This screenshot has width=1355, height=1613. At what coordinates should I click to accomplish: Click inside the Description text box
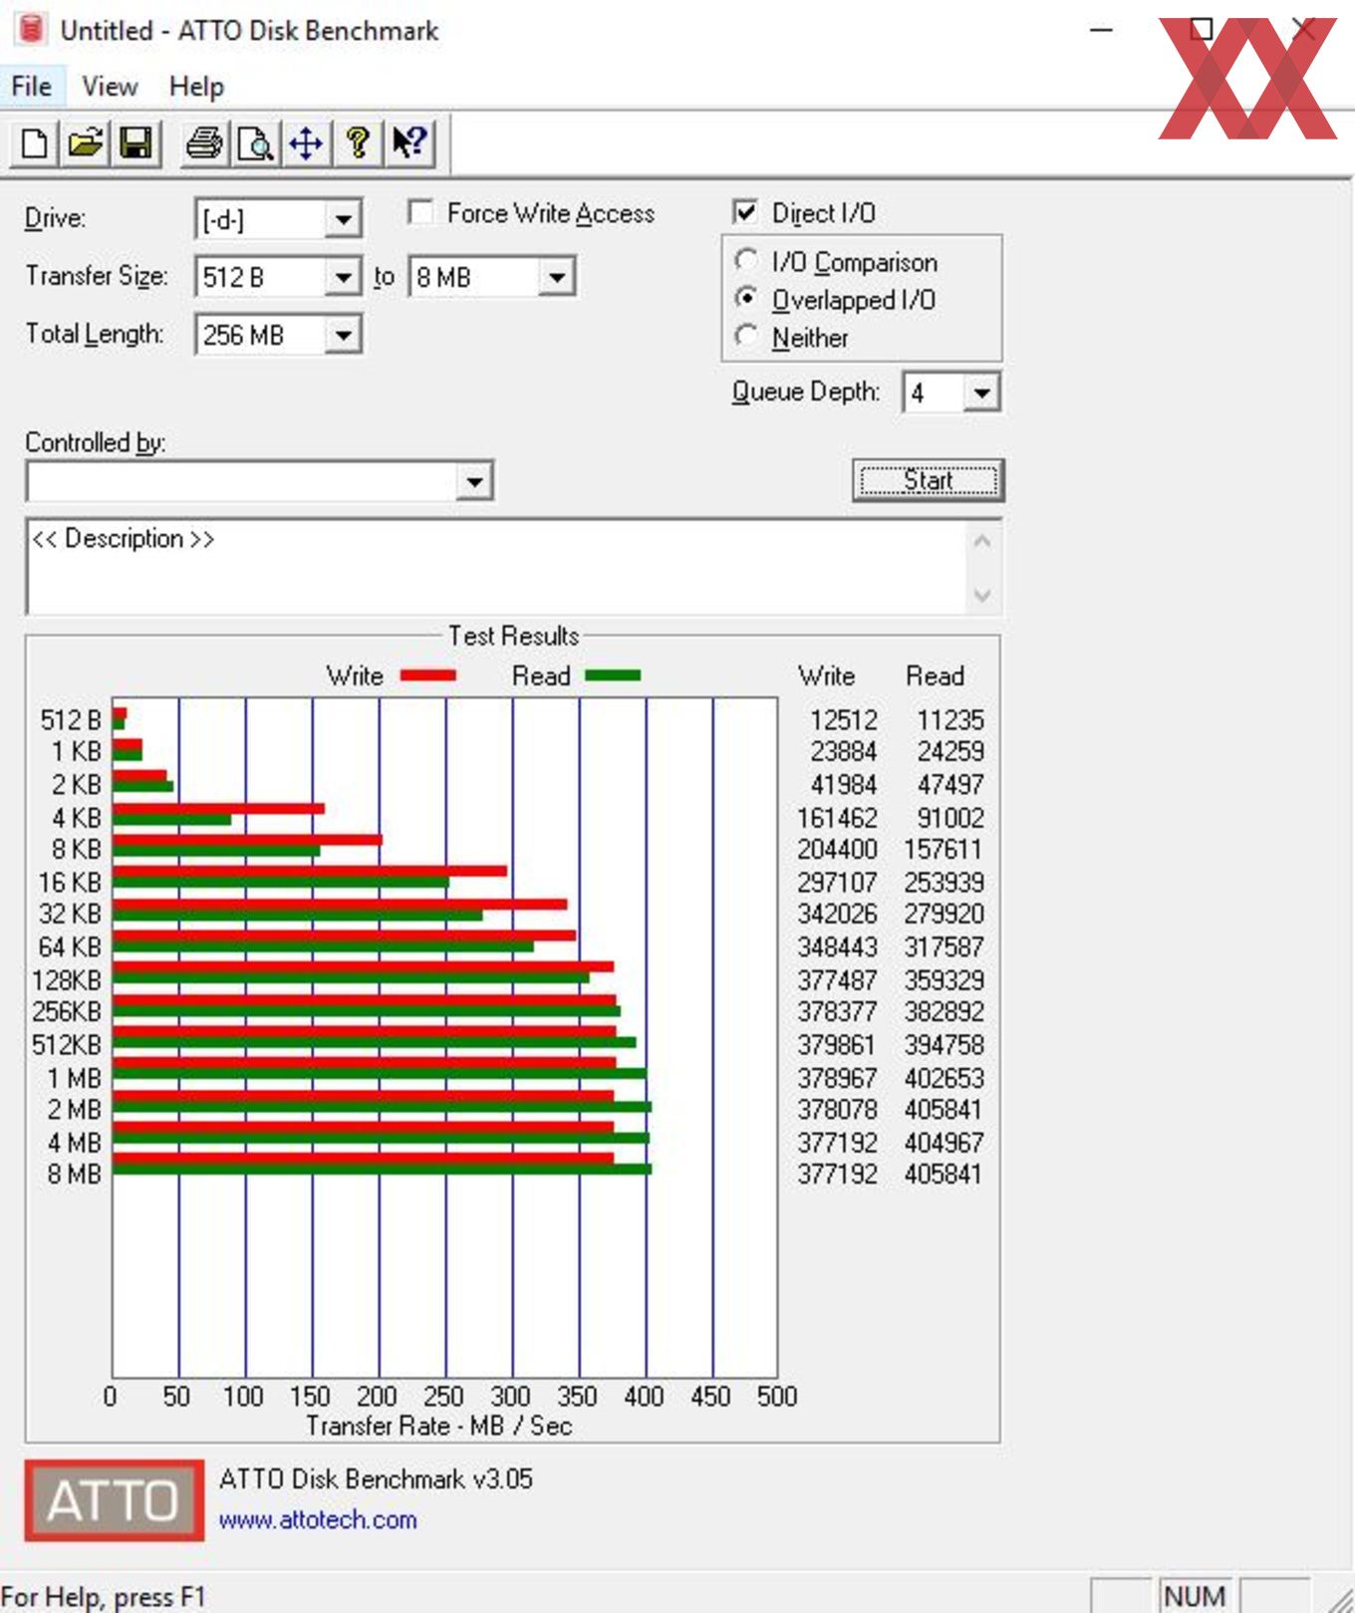pyautogui.click(x=496, y=566)
